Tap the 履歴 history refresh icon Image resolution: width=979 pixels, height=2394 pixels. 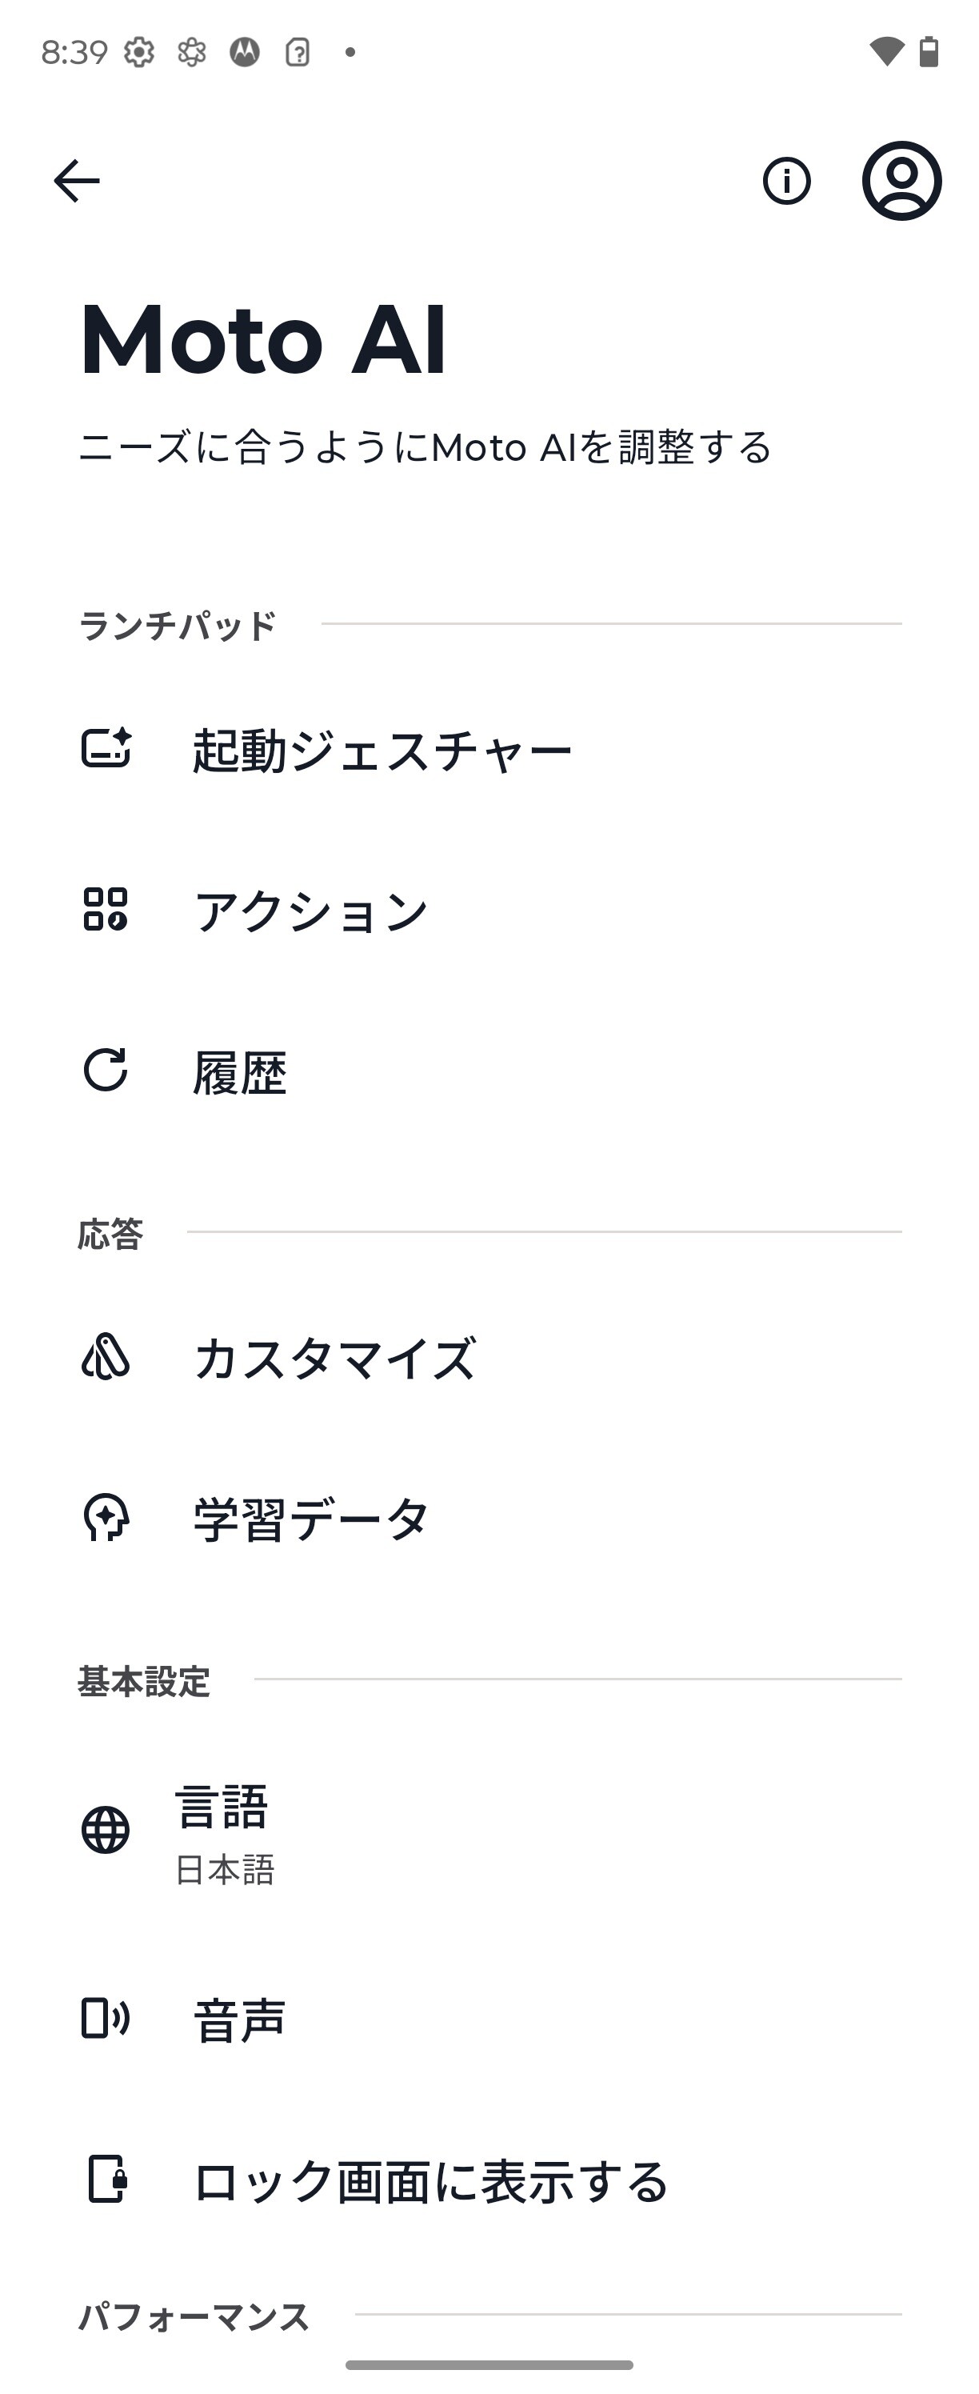coord(106,1070)
